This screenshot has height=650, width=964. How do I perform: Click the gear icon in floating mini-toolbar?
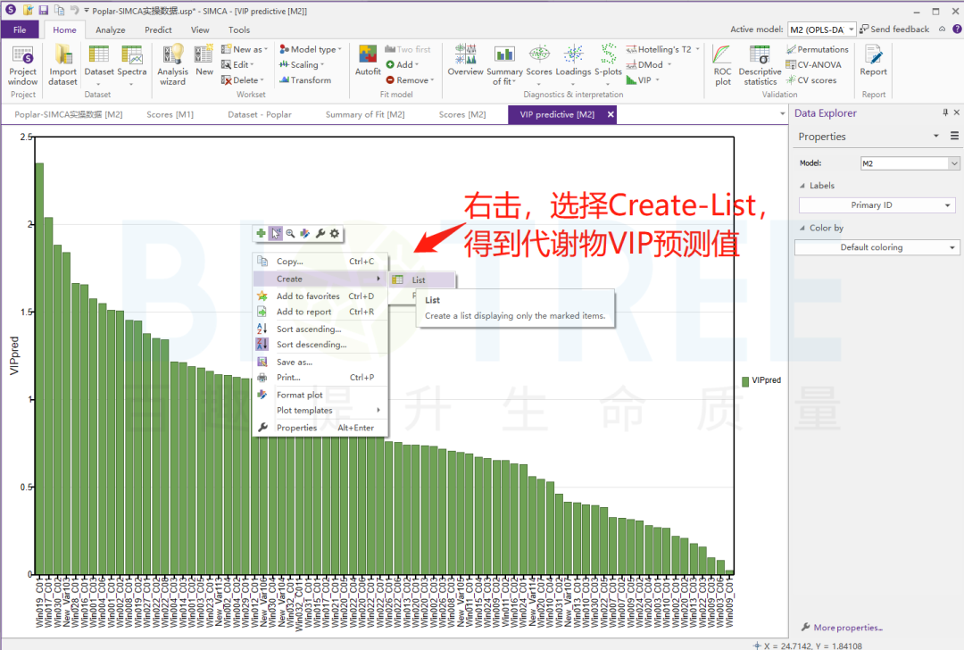tap(335, 233)
